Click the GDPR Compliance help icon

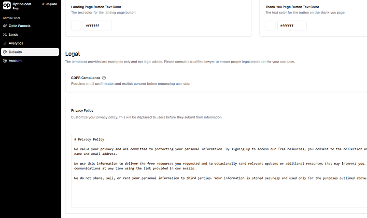(104, 77)
